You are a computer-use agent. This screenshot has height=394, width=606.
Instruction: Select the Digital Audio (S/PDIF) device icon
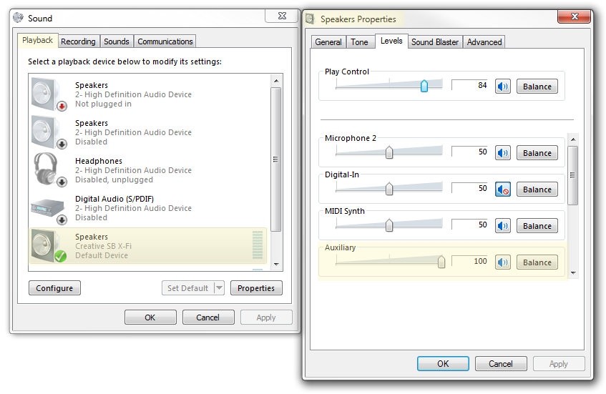coord(49,210)
